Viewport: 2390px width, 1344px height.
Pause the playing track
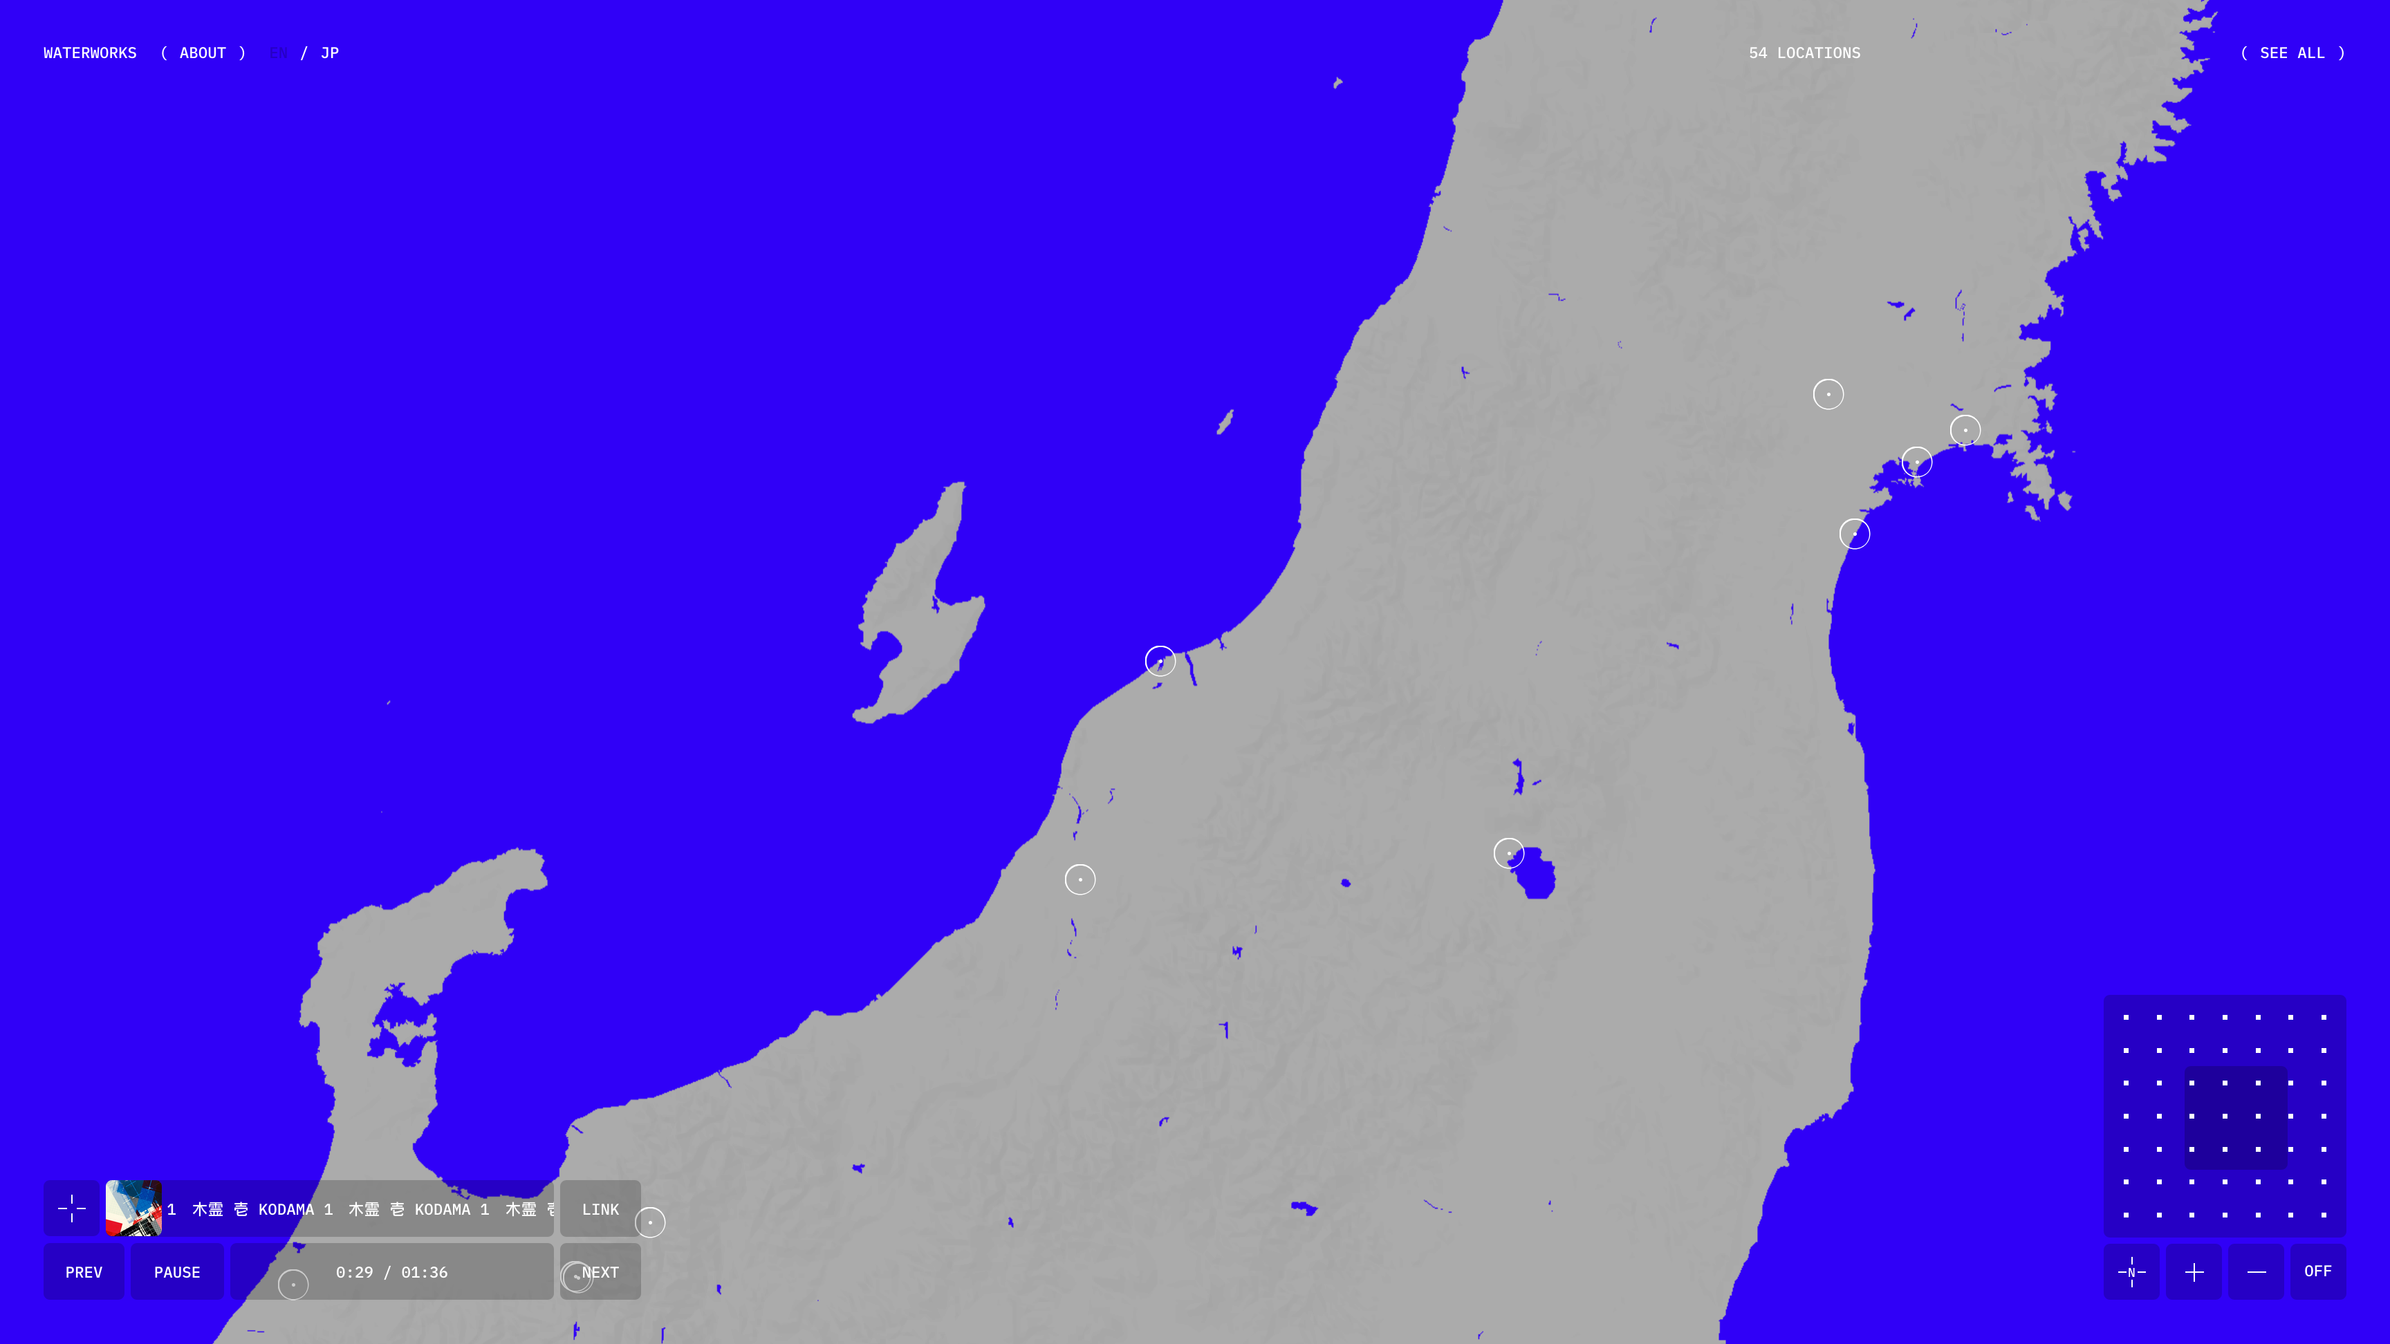pos(177,1271)
